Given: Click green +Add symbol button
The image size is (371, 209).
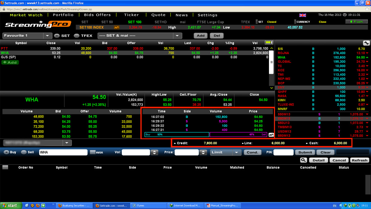Looking at the screenshot, I should [x=10, y=62].
